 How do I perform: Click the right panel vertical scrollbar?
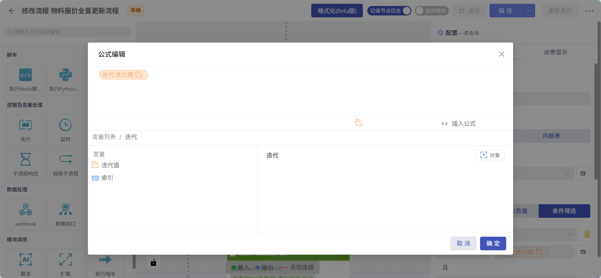point(596,121)
